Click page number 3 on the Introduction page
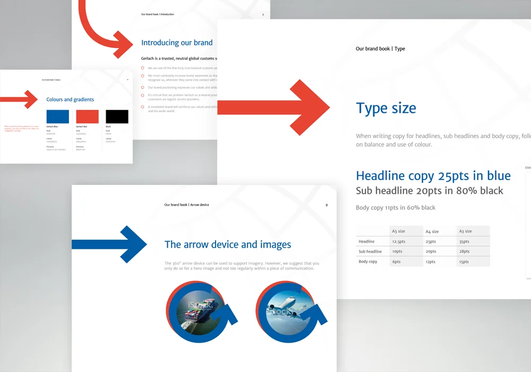 [263, 14]
